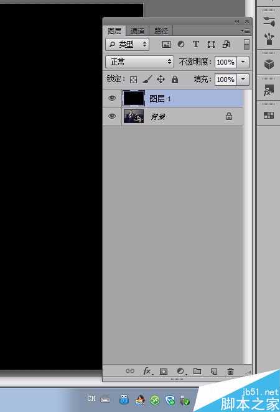Open the 类型 filter type dropdown
280x412 pixels.
127,44
